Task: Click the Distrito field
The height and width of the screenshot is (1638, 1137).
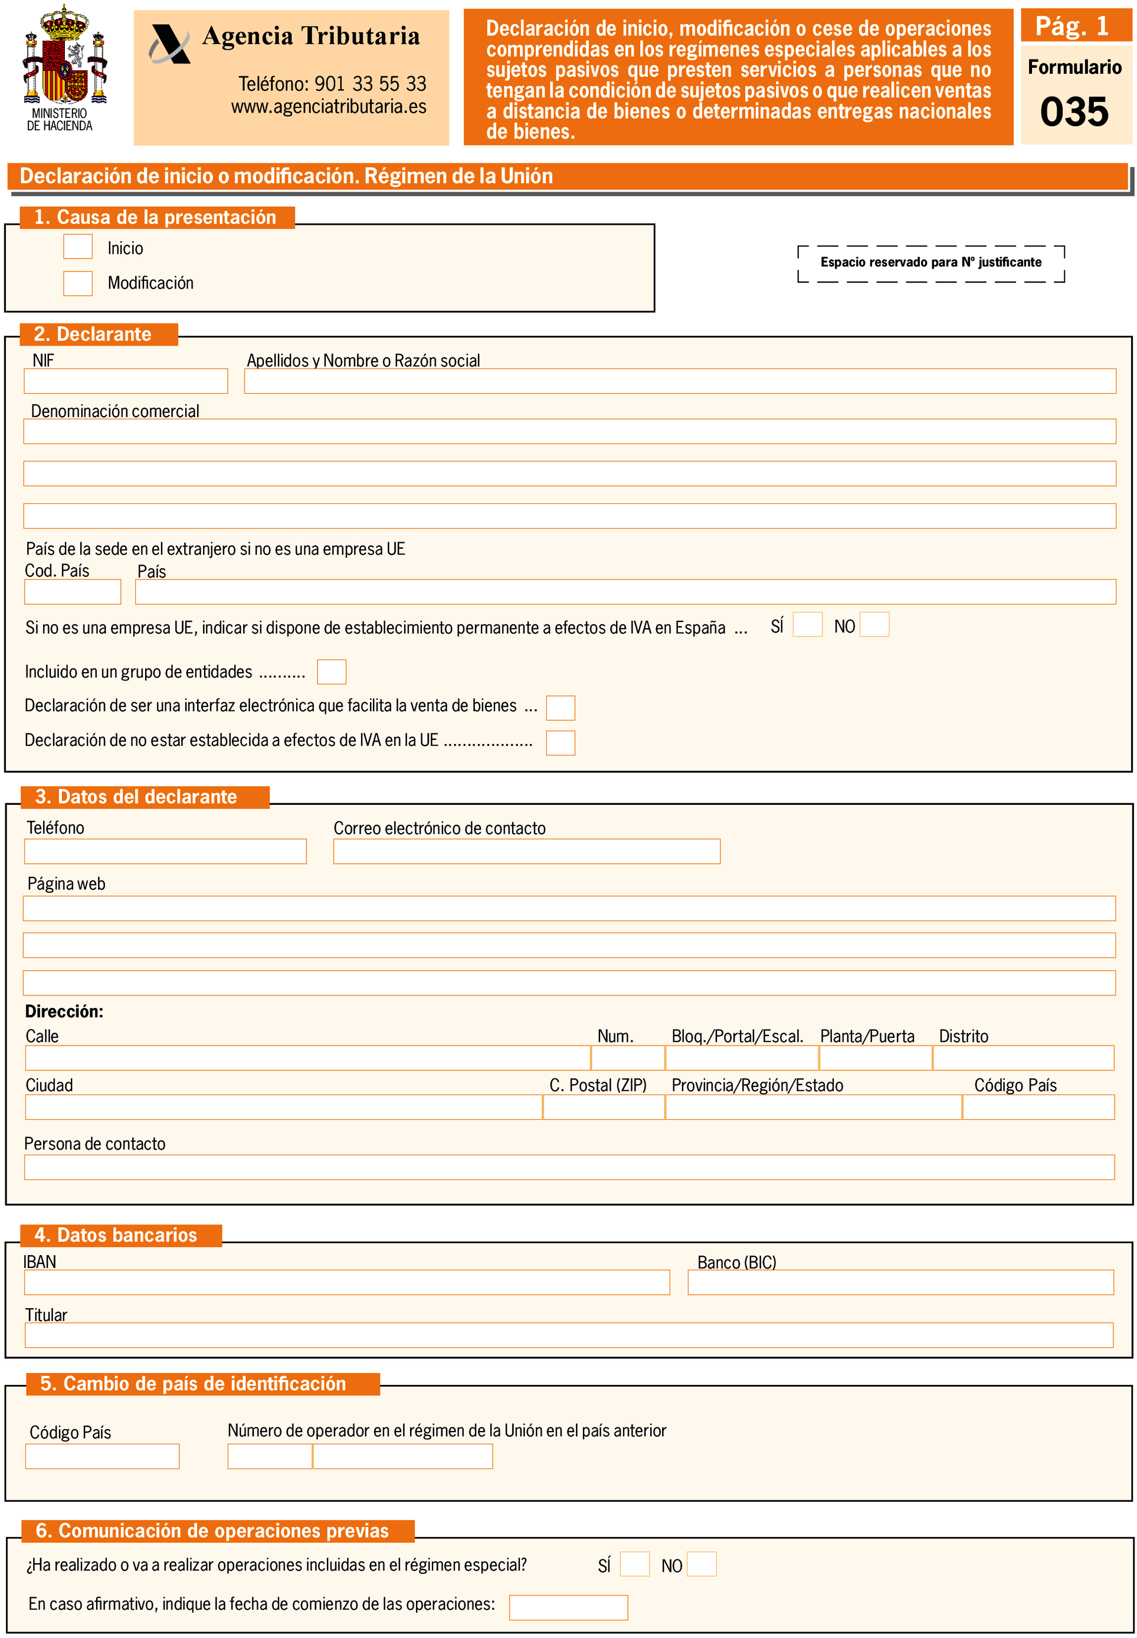Action: [1024, 1058]
